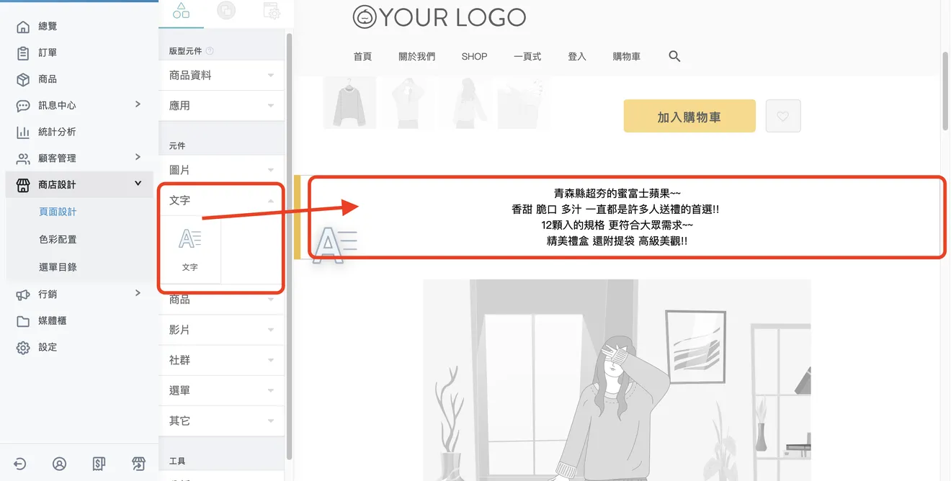This screenshot has height=481, width=951.
Task: Click the element panel vertical scrollbar
Action: click(289, 245)
